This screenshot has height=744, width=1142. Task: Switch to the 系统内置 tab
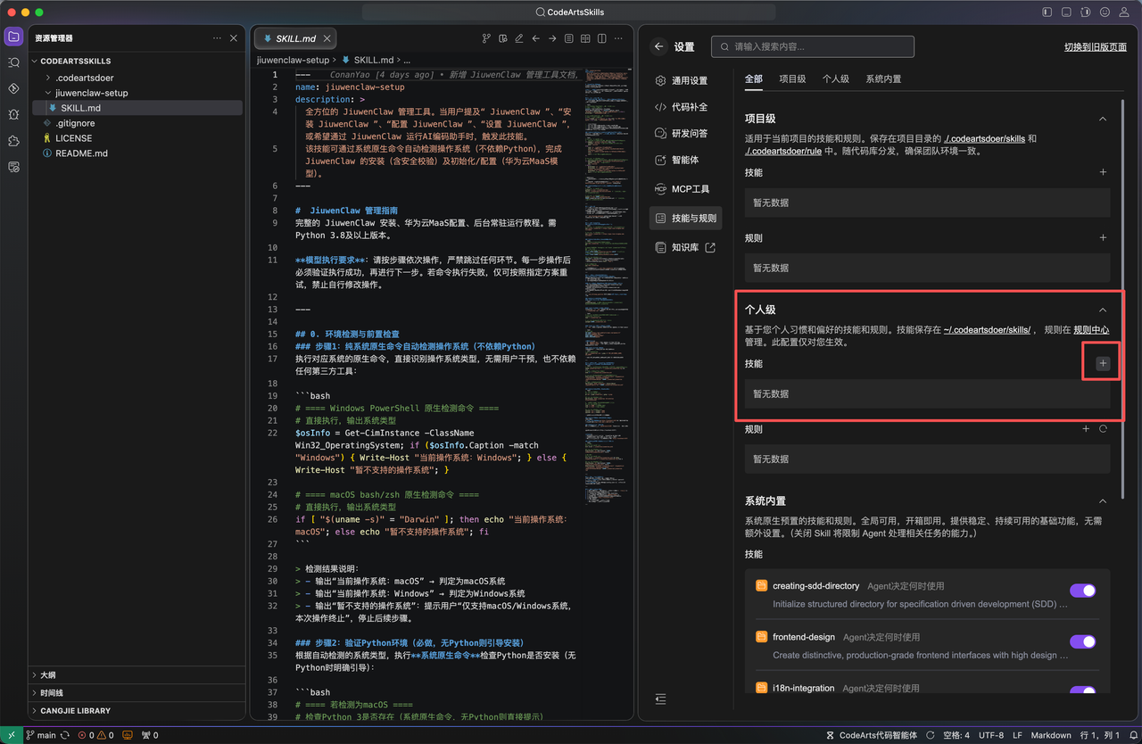coord(883,79)
